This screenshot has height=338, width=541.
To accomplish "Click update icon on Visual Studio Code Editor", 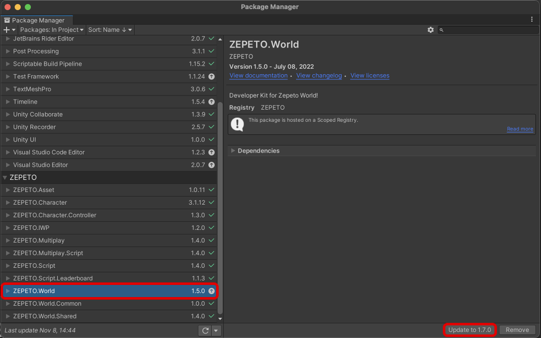I will point(212,152).
